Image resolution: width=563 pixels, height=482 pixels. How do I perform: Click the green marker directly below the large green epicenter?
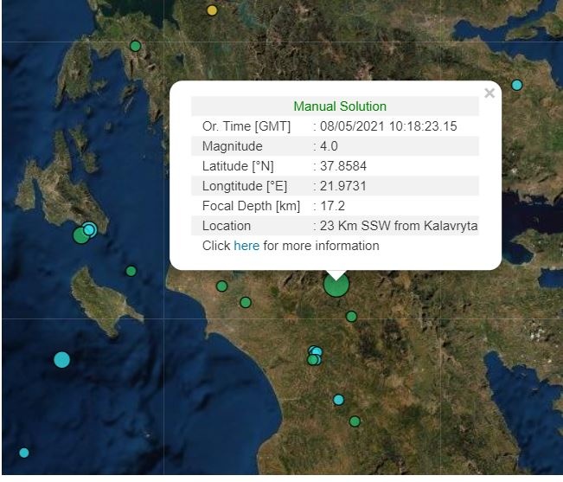tap(351, 317)
